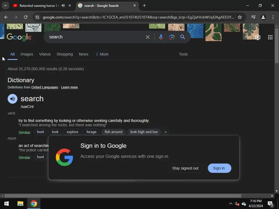Select the synonym 'fish around'

click(x=113, y=132)
